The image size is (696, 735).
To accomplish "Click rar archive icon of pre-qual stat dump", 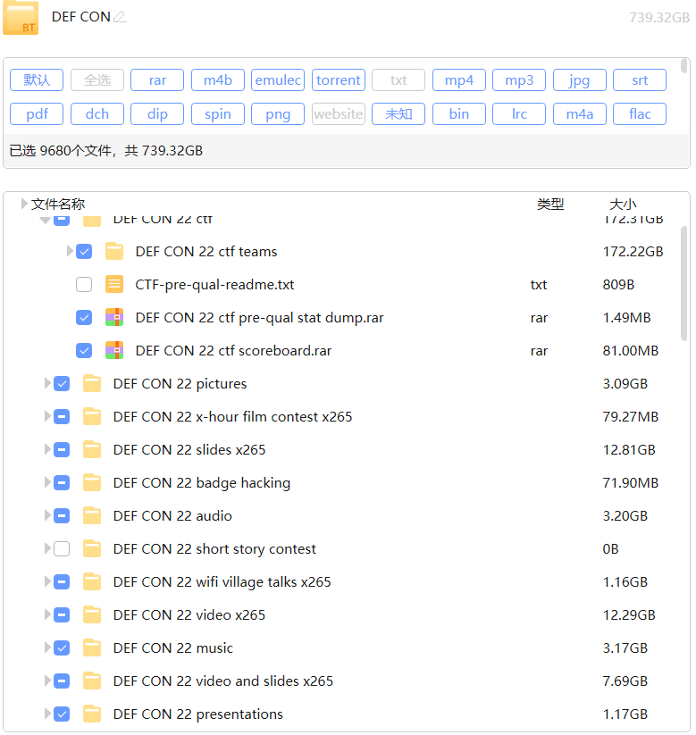I will 114,317.
